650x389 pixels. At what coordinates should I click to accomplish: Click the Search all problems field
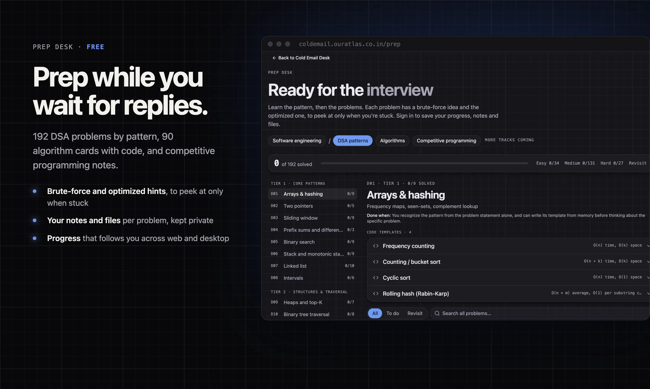pos(540,313)
